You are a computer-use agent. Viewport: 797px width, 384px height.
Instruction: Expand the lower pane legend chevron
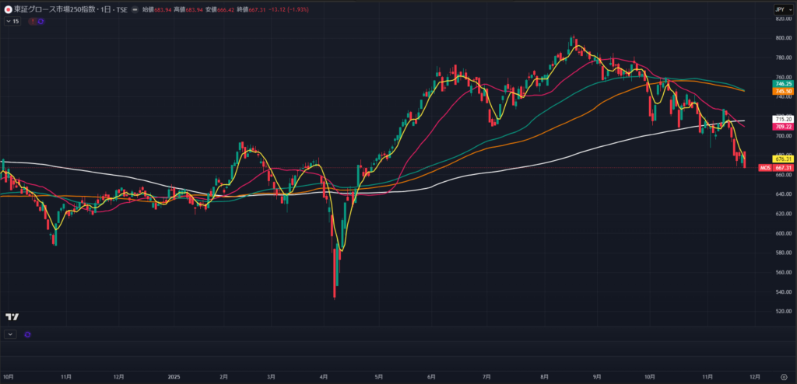pyautogui.click(x=9, y=334)
